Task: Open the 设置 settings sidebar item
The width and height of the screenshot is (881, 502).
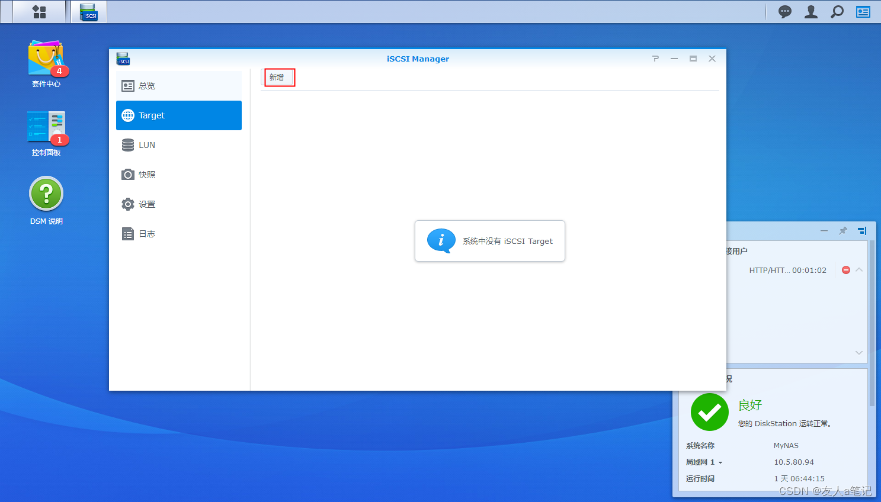Action: [x=179, y=204]
